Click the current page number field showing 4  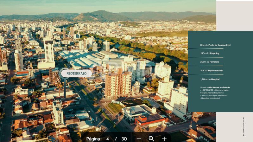tap(108, 139)
